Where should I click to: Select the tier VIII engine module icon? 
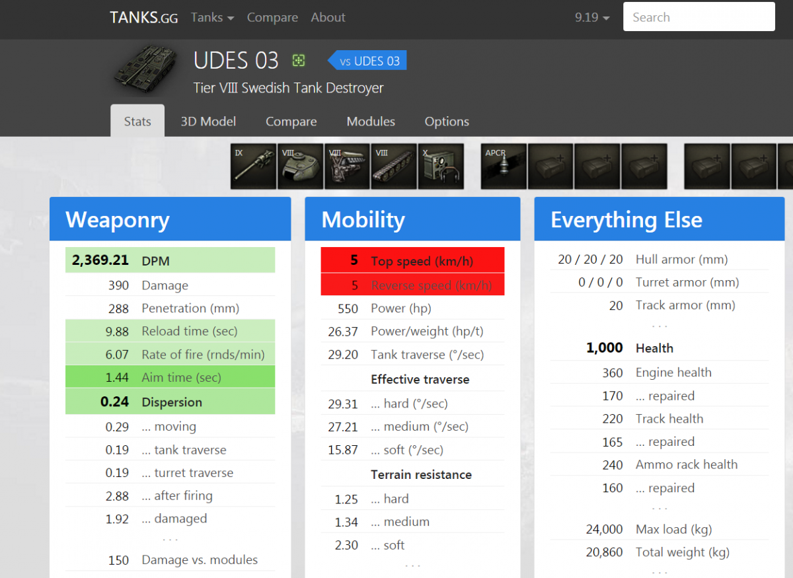(348, 166)
